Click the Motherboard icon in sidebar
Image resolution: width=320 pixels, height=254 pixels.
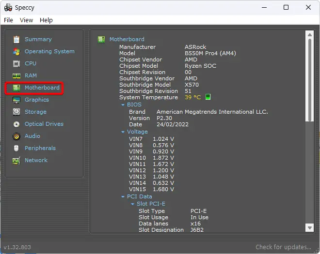pyautogui.click(x=16, y=88)
